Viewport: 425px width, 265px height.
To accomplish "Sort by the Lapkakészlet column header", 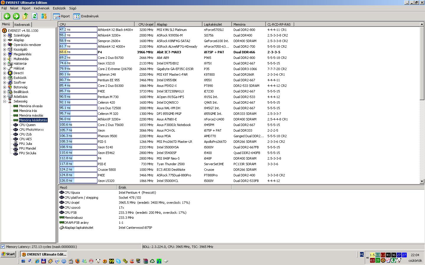I will 217,24.
